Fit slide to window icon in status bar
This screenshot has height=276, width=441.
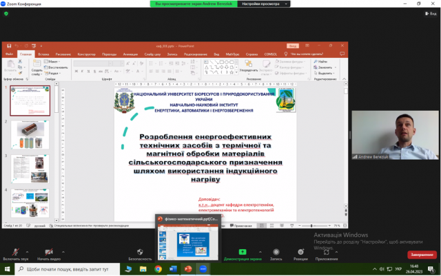(x=345, y=226)
